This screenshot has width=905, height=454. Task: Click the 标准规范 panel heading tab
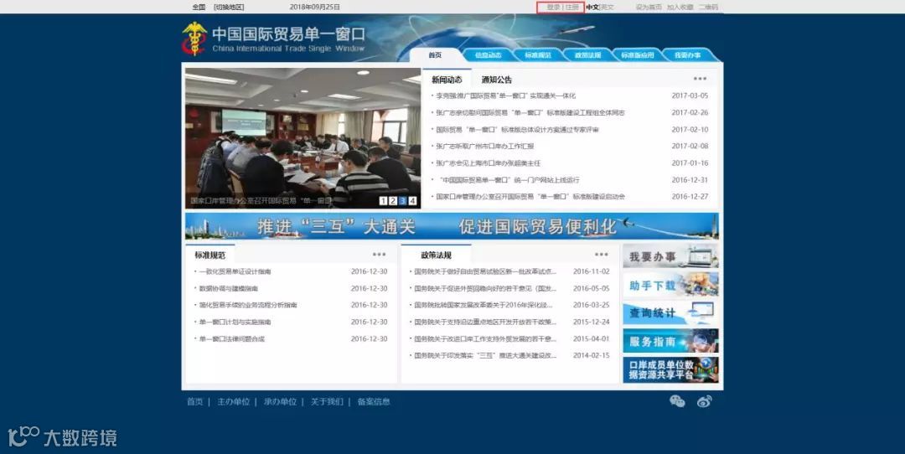210,255
